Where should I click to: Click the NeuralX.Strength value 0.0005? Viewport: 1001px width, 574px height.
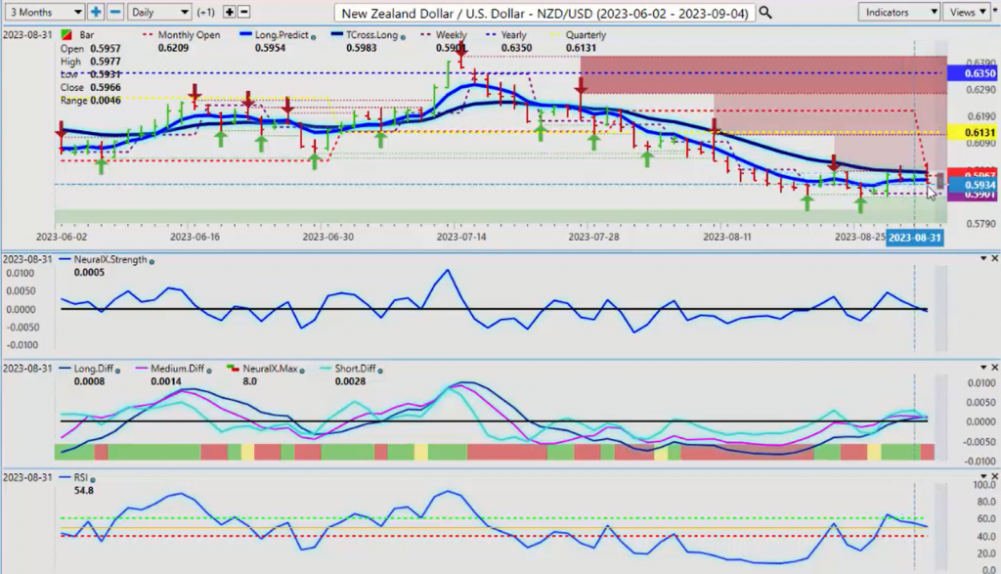click(89, 272)
